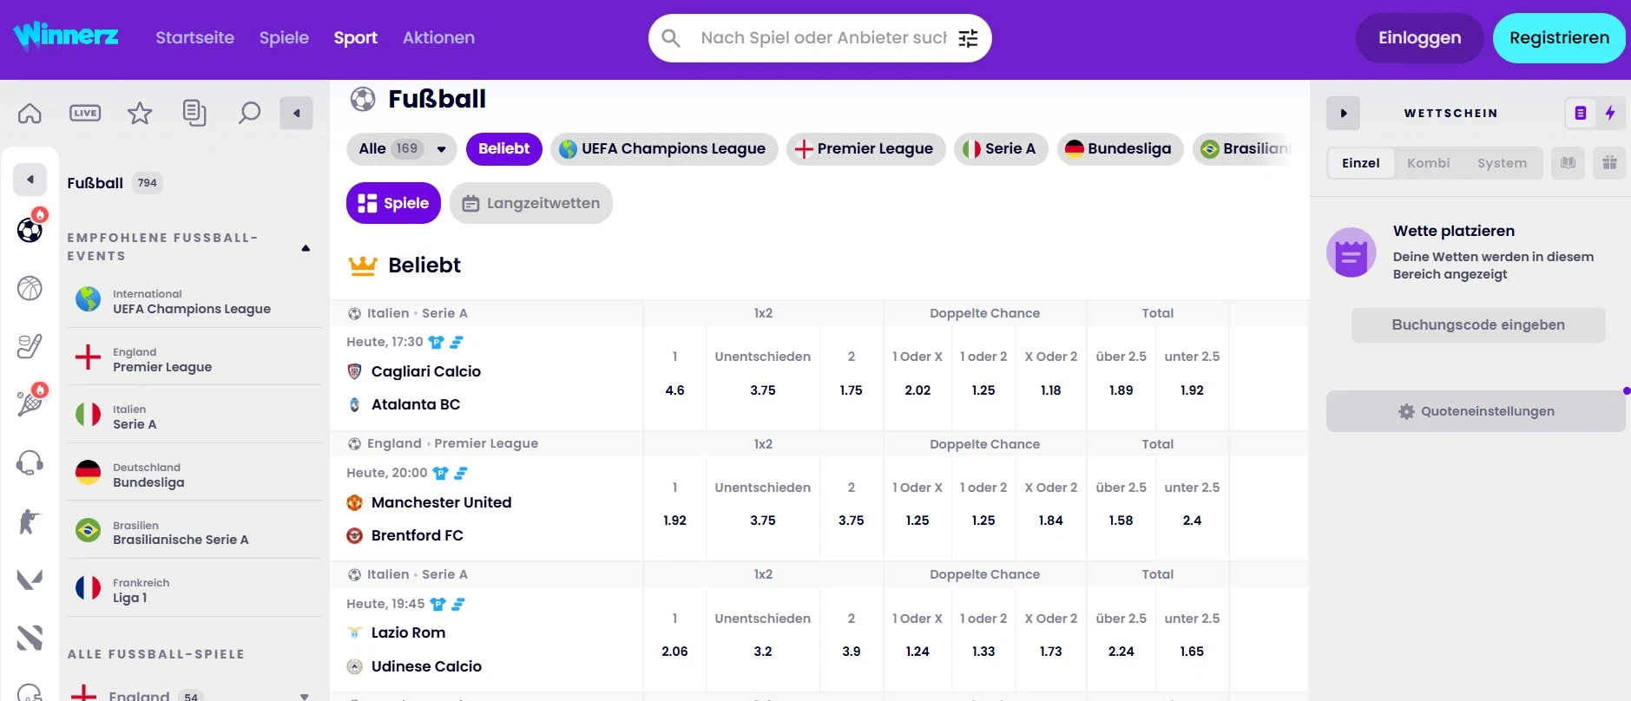Image resolution: width=1631 pixels, height=701 pixels.
Task: Select the ice hockey sport icon
Action: (x=30, y=346)
